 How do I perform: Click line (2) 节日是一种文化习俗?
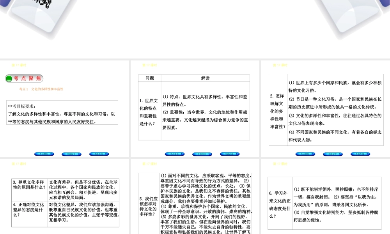(335, 103)
